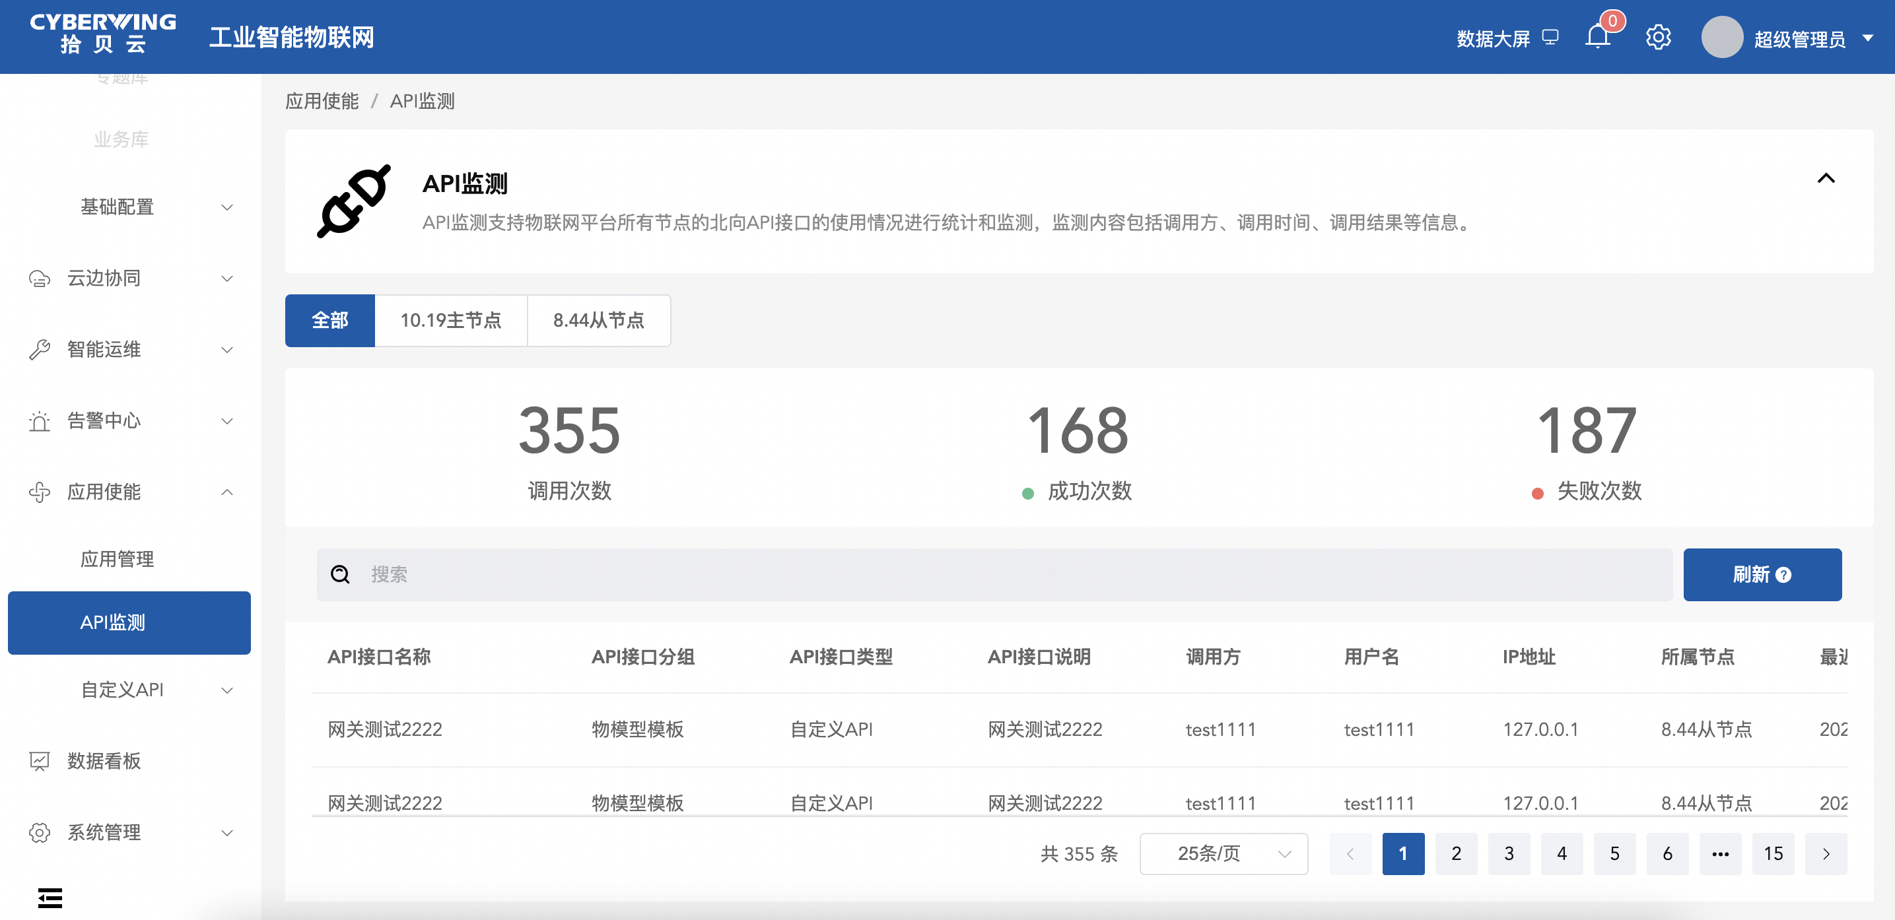Click the help icon on 刷新 button
1895x920 pixels.
(1783, 575)
